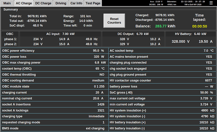Open the Car Info tab
The image size is (217, 132).
click(76, 3)
